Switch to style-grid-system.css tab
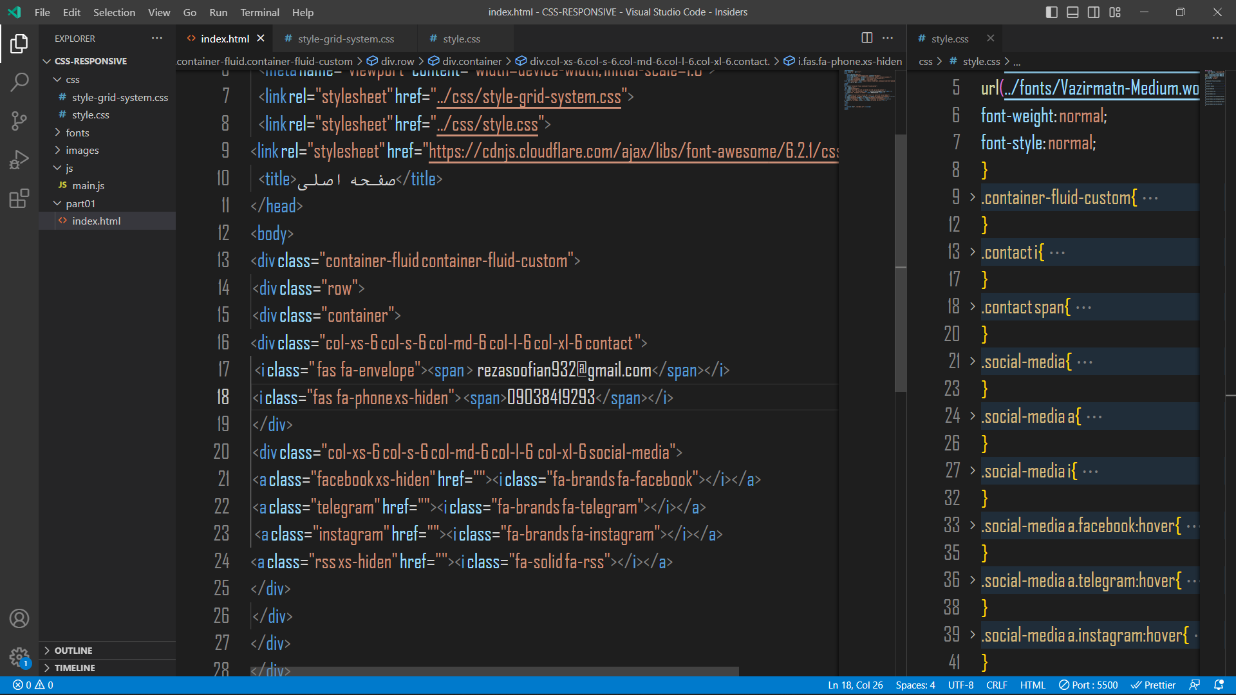The width and height of the screenshot is (1236, 695). pos(346,39)
